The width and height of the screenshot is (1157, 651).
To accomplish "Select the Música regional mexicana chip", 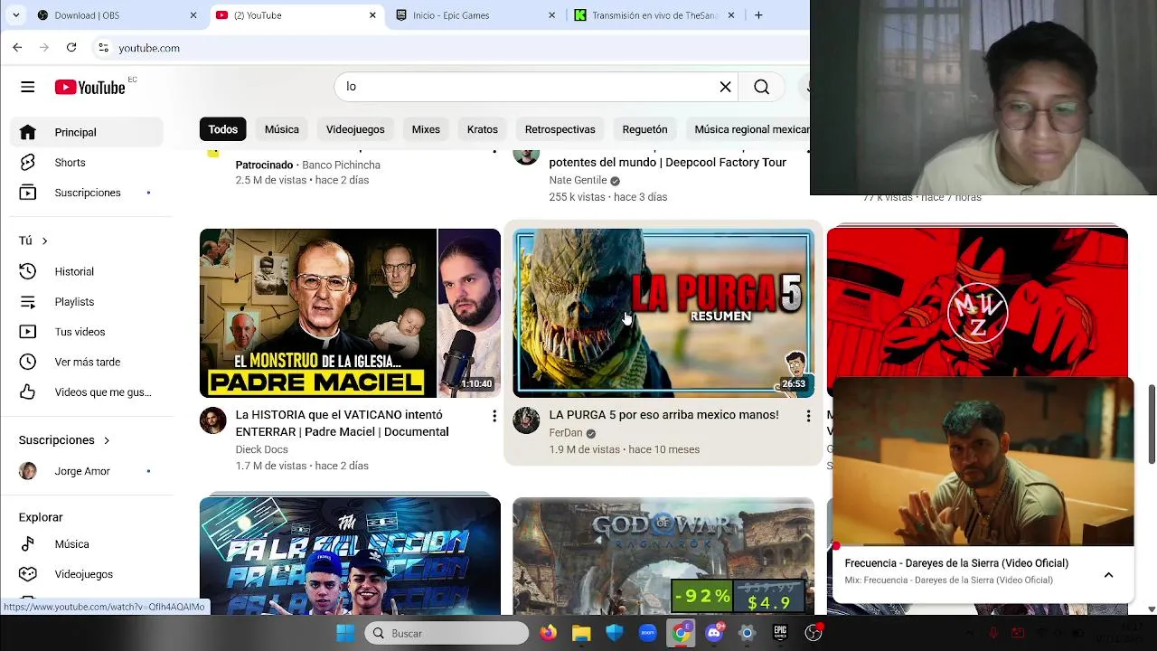I will tap(748, 129).
